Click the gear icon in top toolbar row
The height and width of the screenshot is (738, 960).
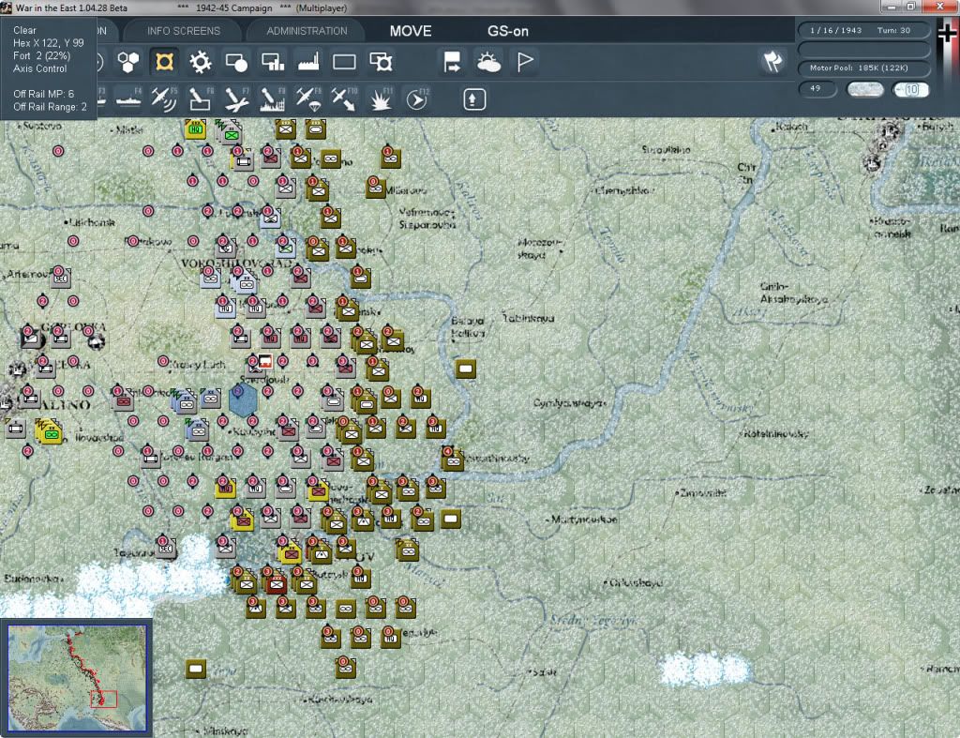pyautogui.click(x=201, y=62)
